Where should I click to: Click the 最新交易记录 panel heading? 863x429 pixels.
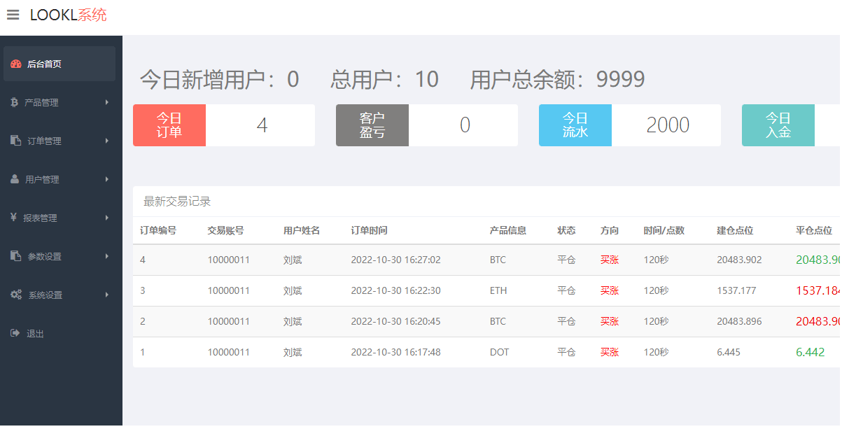tap(177, 202)
